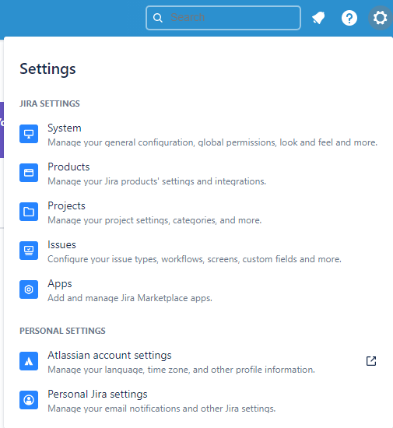393x428 pixels.
Task: Click the Personal Jira settings avatar icon
Action: pyautogui.click(x=29, y=400)
